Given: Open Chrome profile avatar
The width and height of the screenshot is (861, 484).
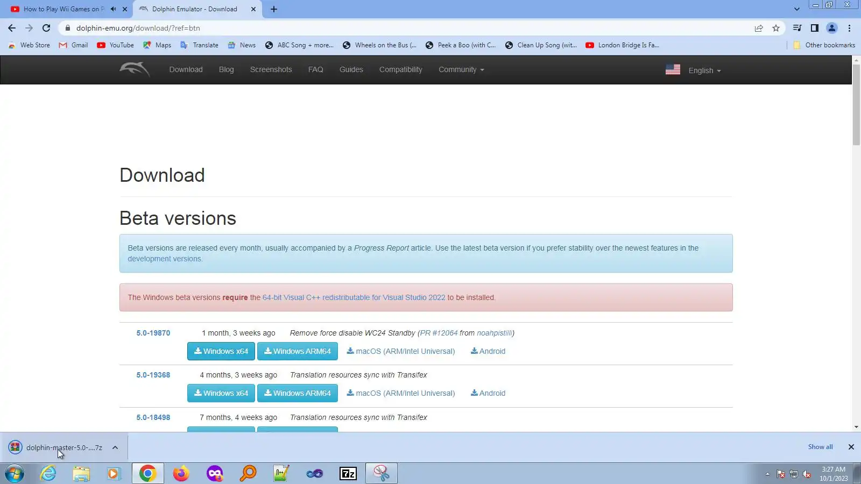Looking at the screenshot, I should click(832, 28).
